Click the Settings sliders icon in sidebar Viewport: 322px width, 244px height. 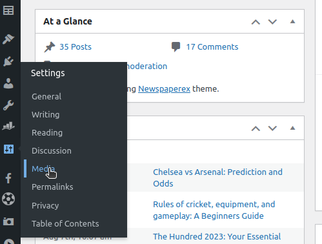[8, 149]
